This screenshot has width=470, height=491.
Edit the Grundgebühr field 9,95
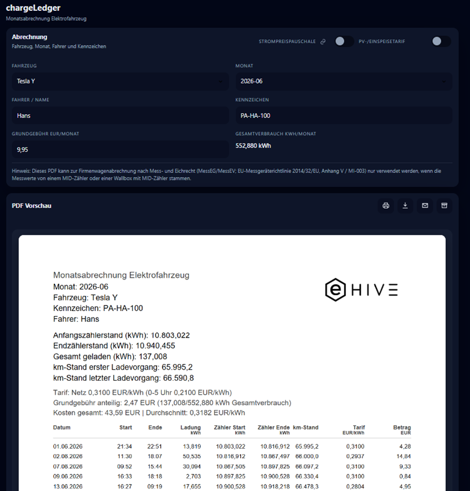tap(120, 150)
